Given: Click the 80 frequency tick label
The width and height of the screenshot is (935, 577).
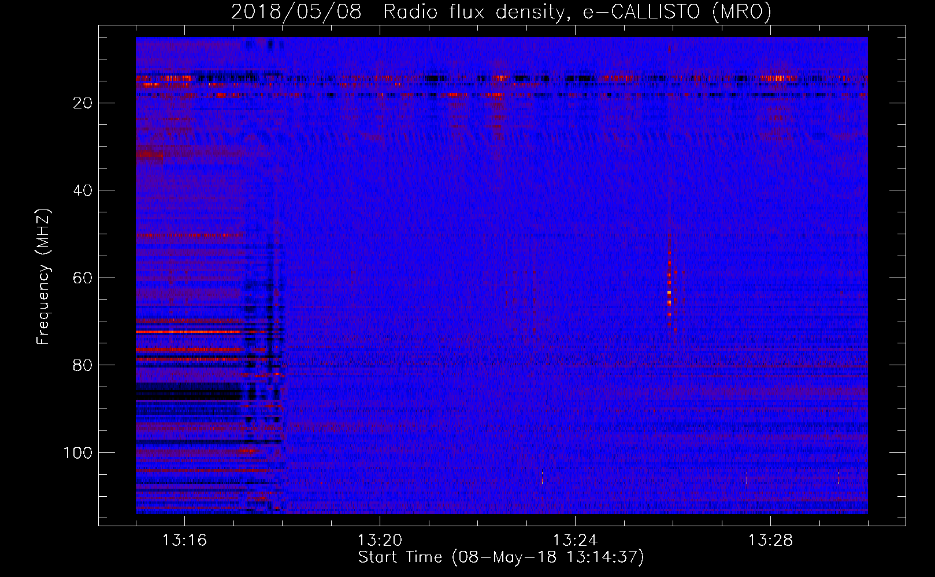Looking at the screenshot, I should (83, 365).
